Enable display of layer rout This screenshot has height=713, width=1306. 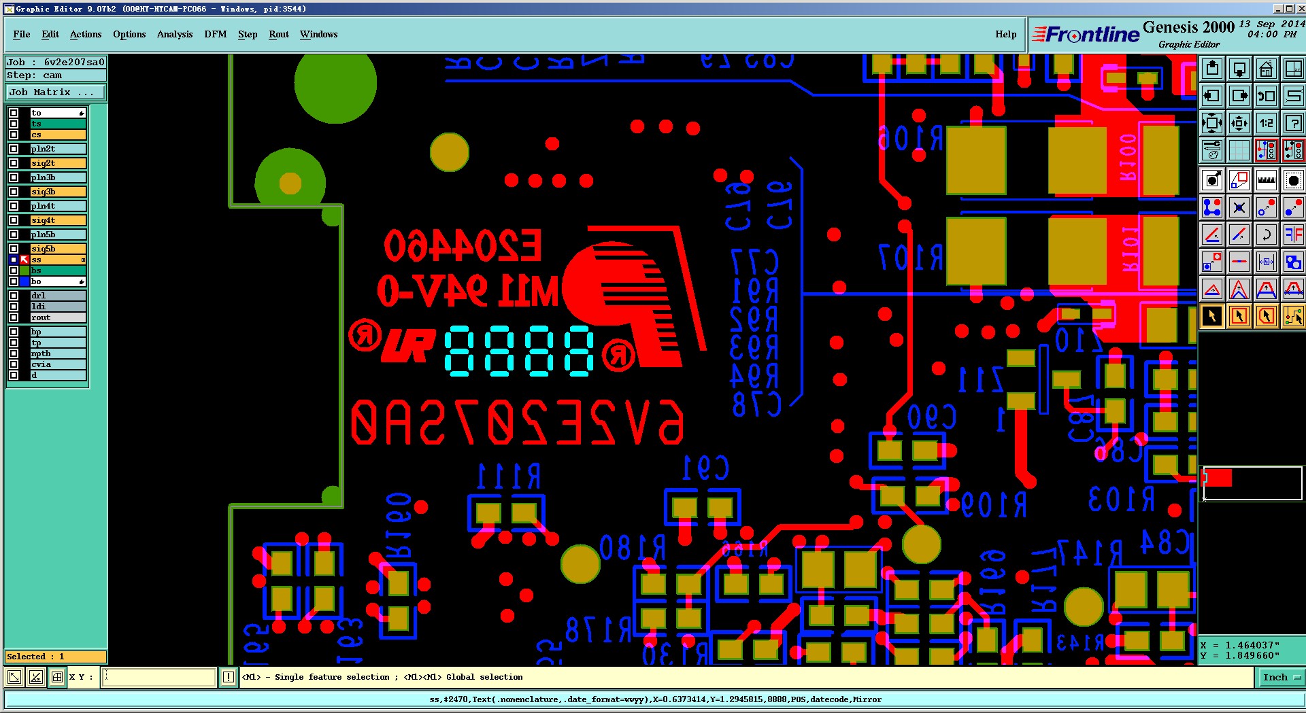point(14,317)
